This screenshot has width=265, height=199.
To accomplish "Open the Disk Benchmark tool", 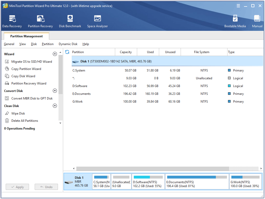I will [x=70, y=21].
